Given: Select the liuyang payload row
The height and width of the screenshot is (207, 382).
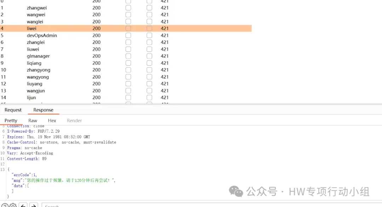Looking at the screenshot, I should click(126, 84).
